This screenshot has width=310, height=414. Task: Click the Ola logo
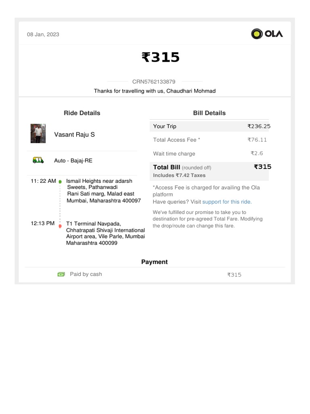267,34
